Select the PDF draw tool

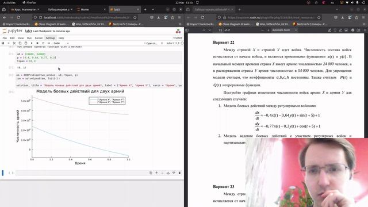tap(340, 30)
